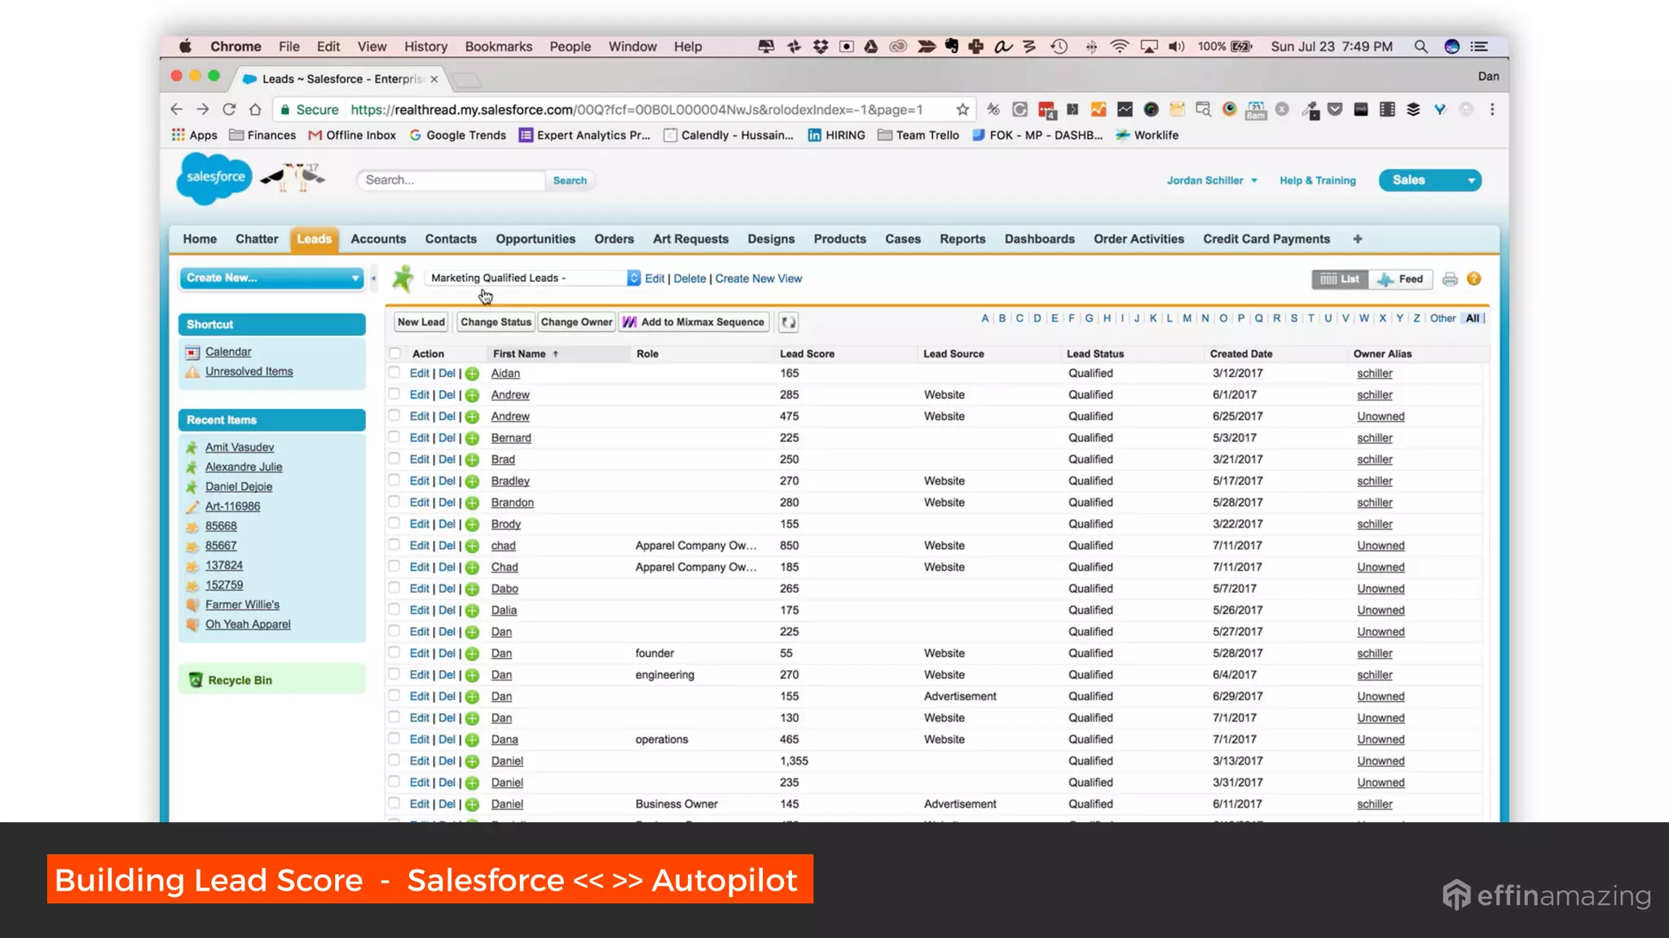
Task: Click the green plus icon in Bernard row
Action: click(x=472, y=438)
